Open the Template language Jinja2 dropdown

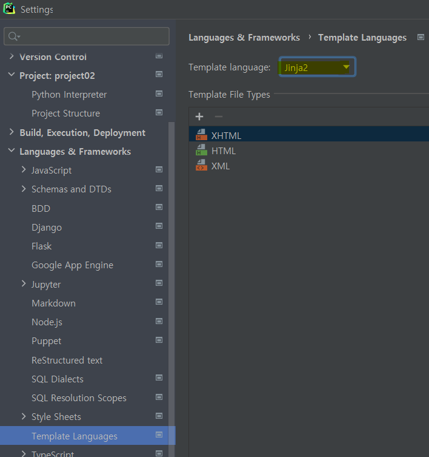pos(318,67)
